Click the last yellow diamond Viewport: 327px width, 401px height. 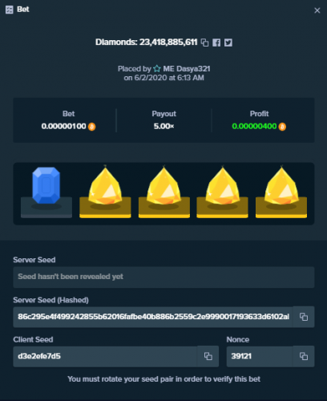[x=281, y=185]
